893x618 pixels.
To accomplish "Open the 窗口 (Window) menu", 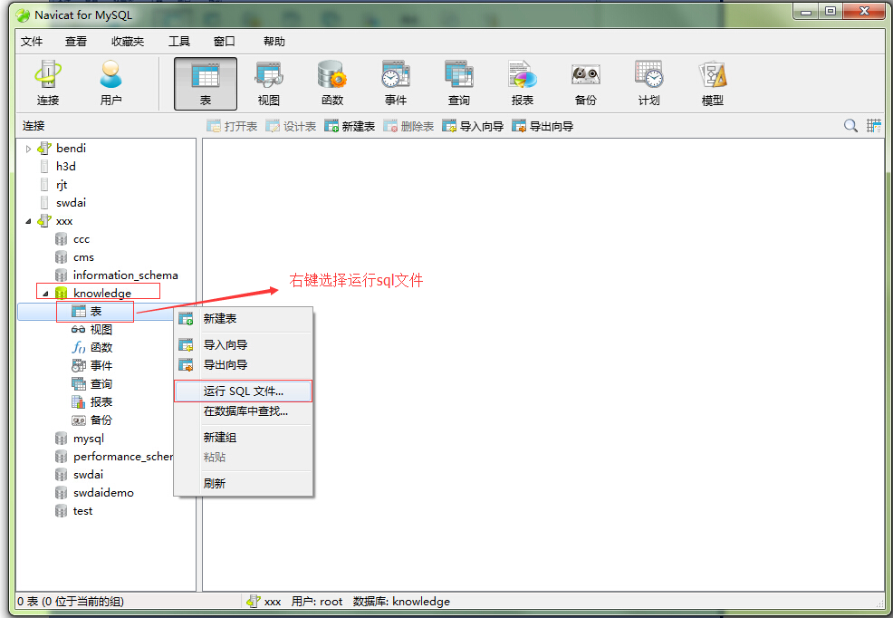I will pos(225,42).
